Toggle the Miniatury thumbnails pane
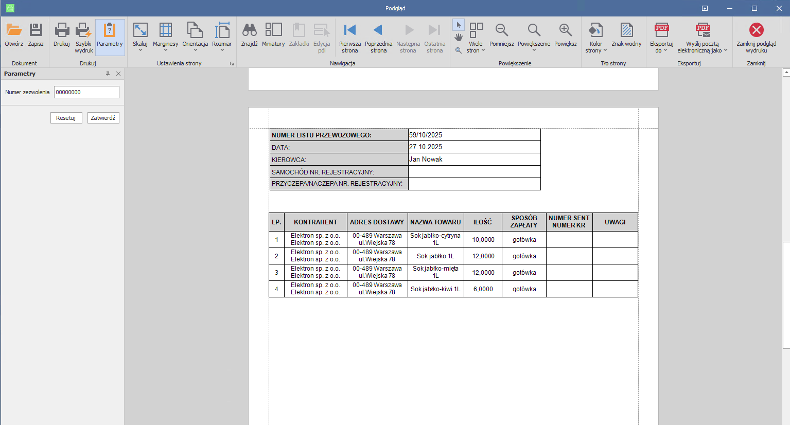Image resolution: width=790 pixels, height=425 pixels. 273,31
